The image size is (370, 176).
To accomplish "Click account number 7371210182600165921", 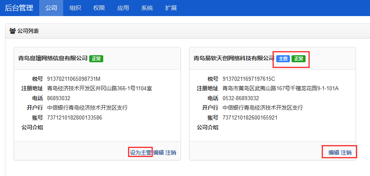I will click(x=250, y=117).
